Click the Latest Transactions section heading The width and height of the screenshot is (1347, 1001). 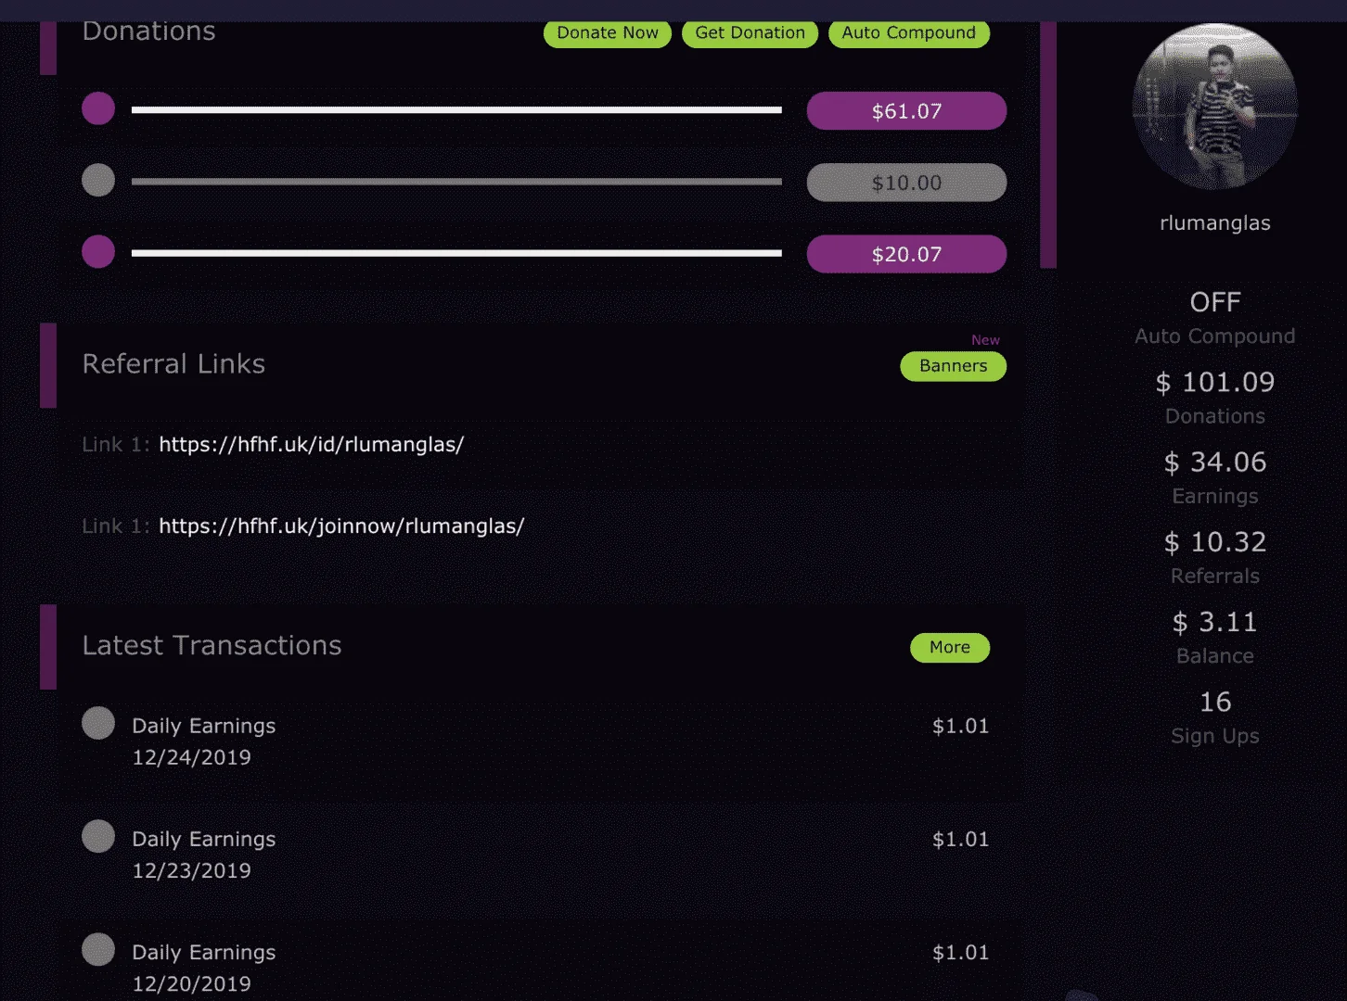point(212,646)
